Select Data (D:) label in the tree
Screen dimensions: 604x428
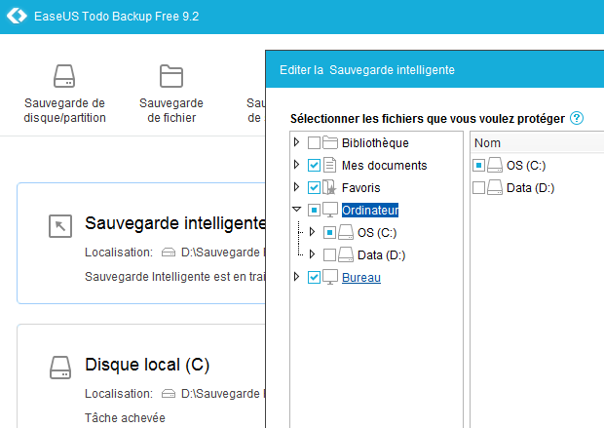click(381, 254)
